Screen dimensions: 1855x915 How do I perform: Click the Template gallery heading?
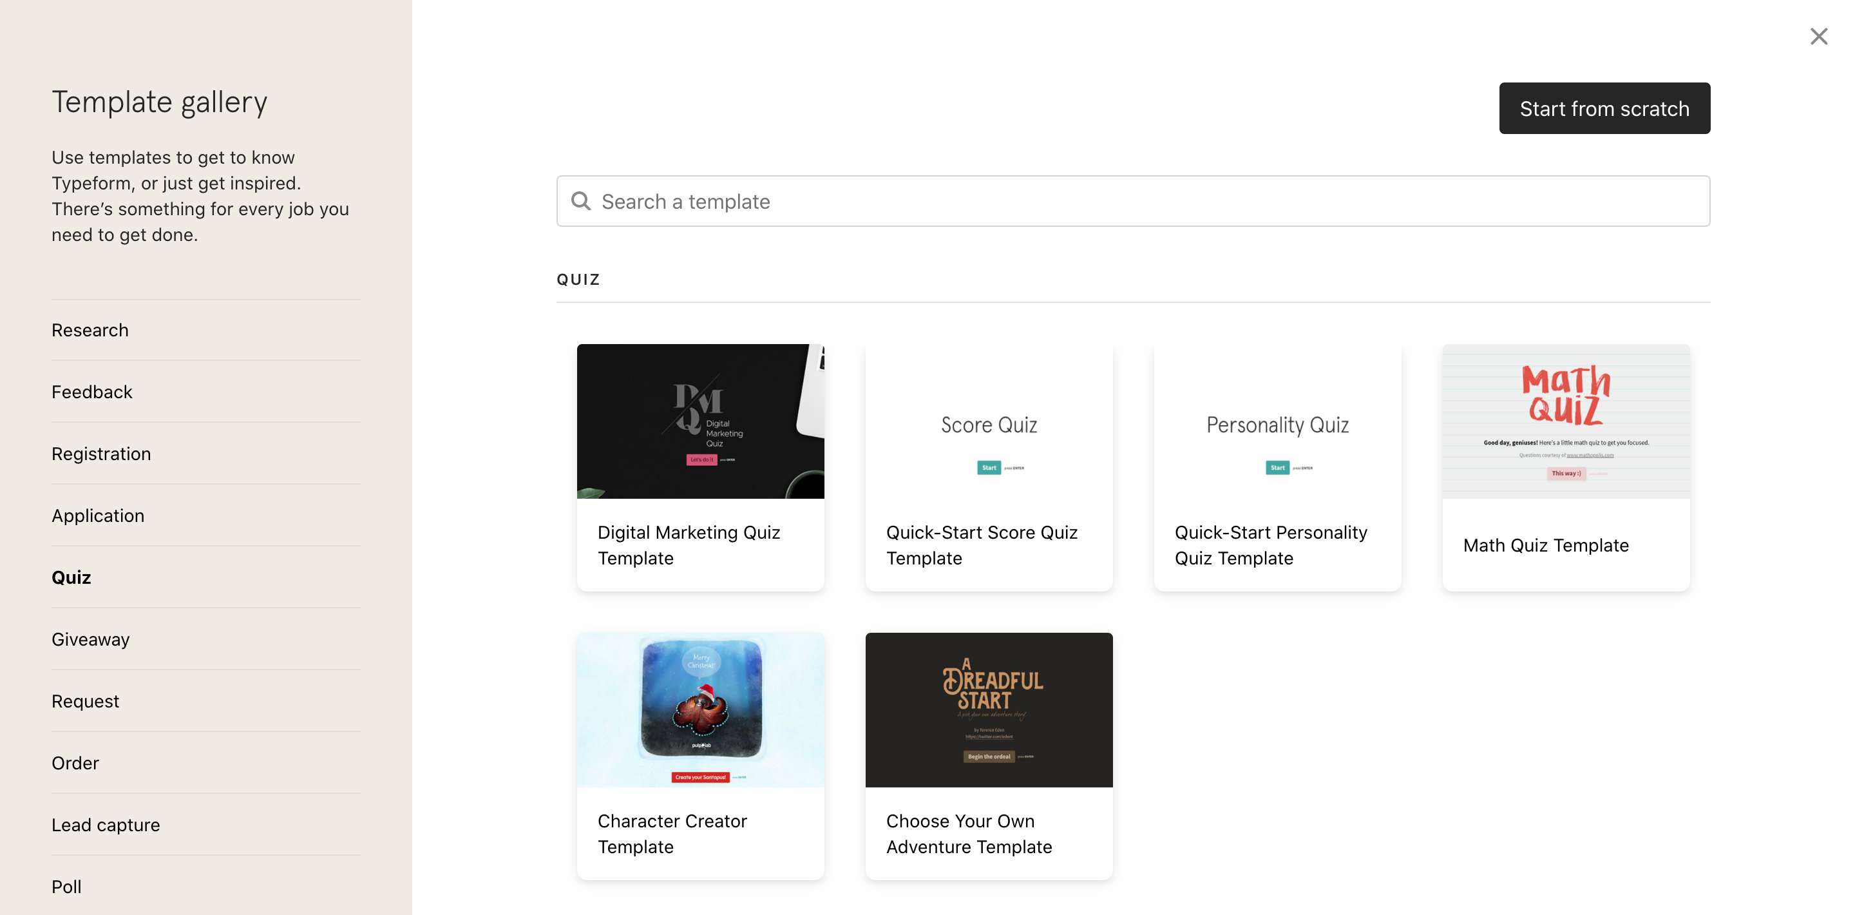click(159, 102)
